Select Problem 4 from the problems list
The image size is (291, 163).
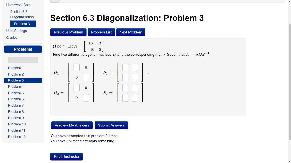tap(16, 87)
